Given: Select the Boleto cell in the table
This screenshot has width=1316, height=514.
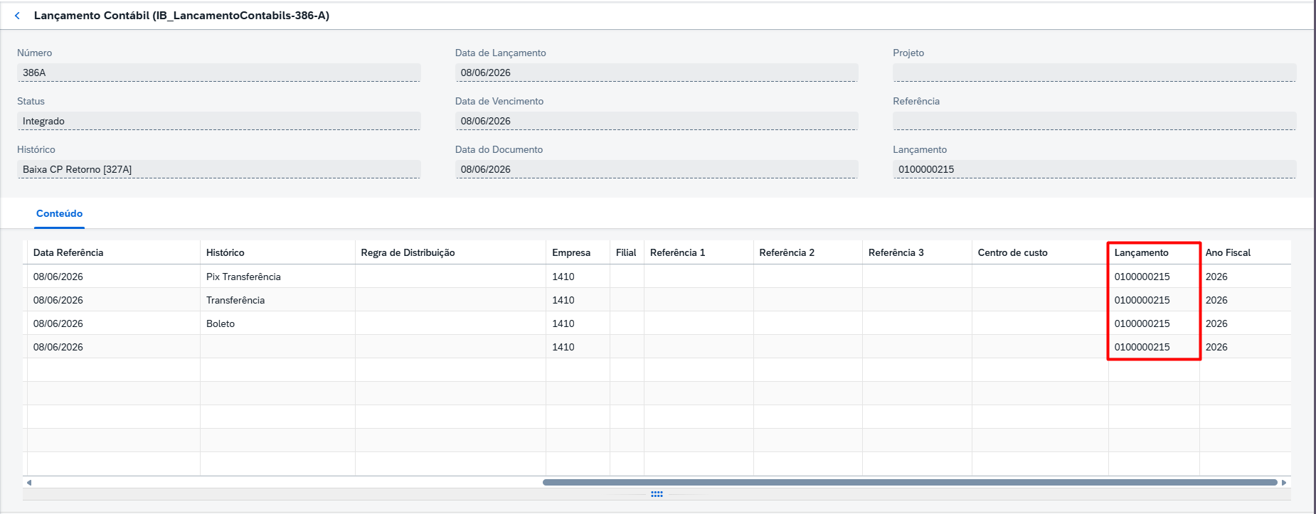Looking at the screenshot, I should pyautogui.click(x=277, y=323).
